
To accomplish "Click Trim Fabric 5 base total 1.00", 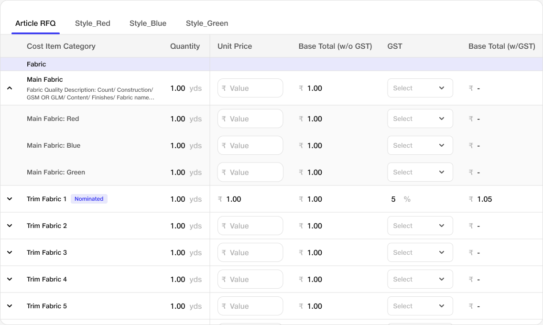I will point(310,306).
